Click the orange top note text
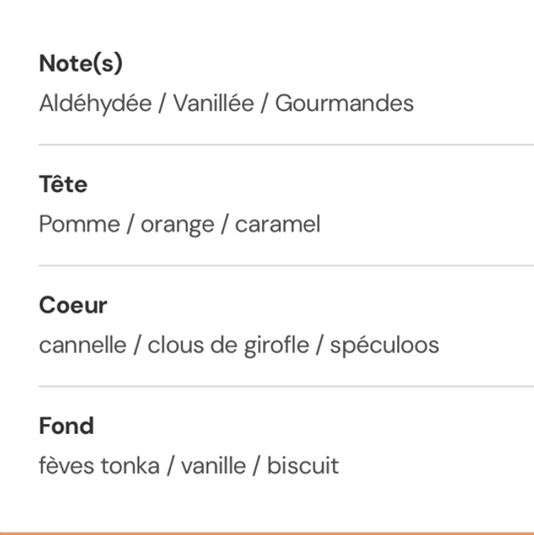 click(x=177, y=225)
